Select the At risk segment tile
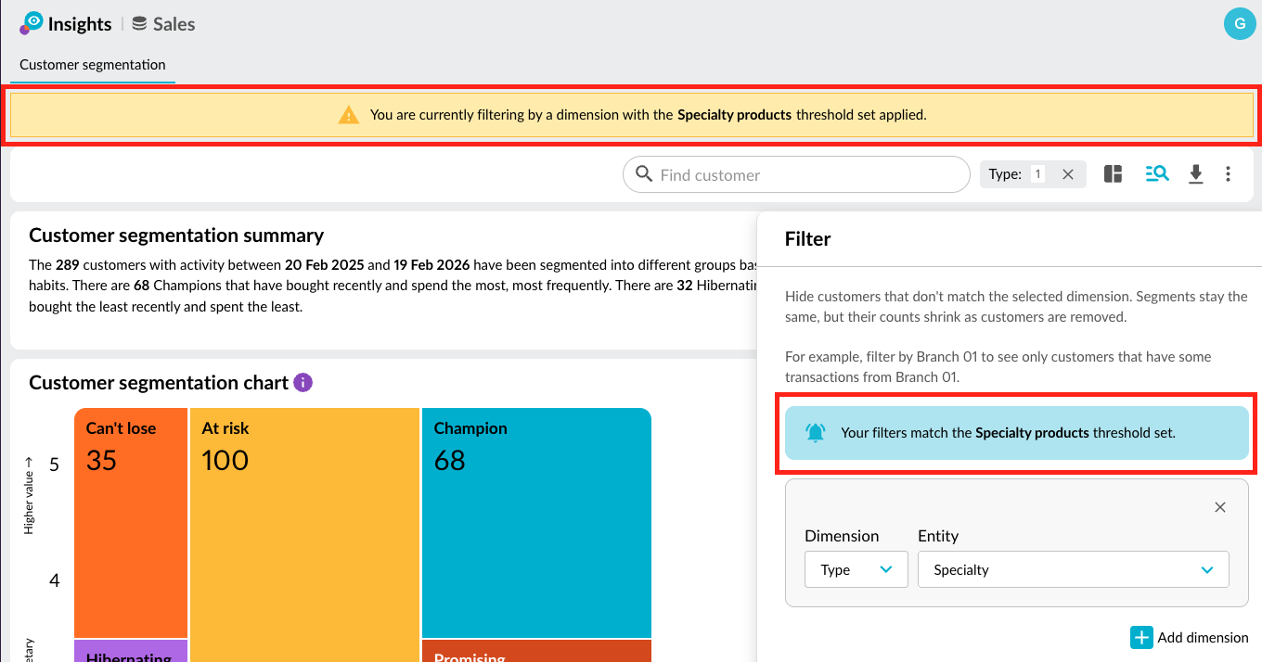Screen dimensions: 1262x662 (304, 533)
